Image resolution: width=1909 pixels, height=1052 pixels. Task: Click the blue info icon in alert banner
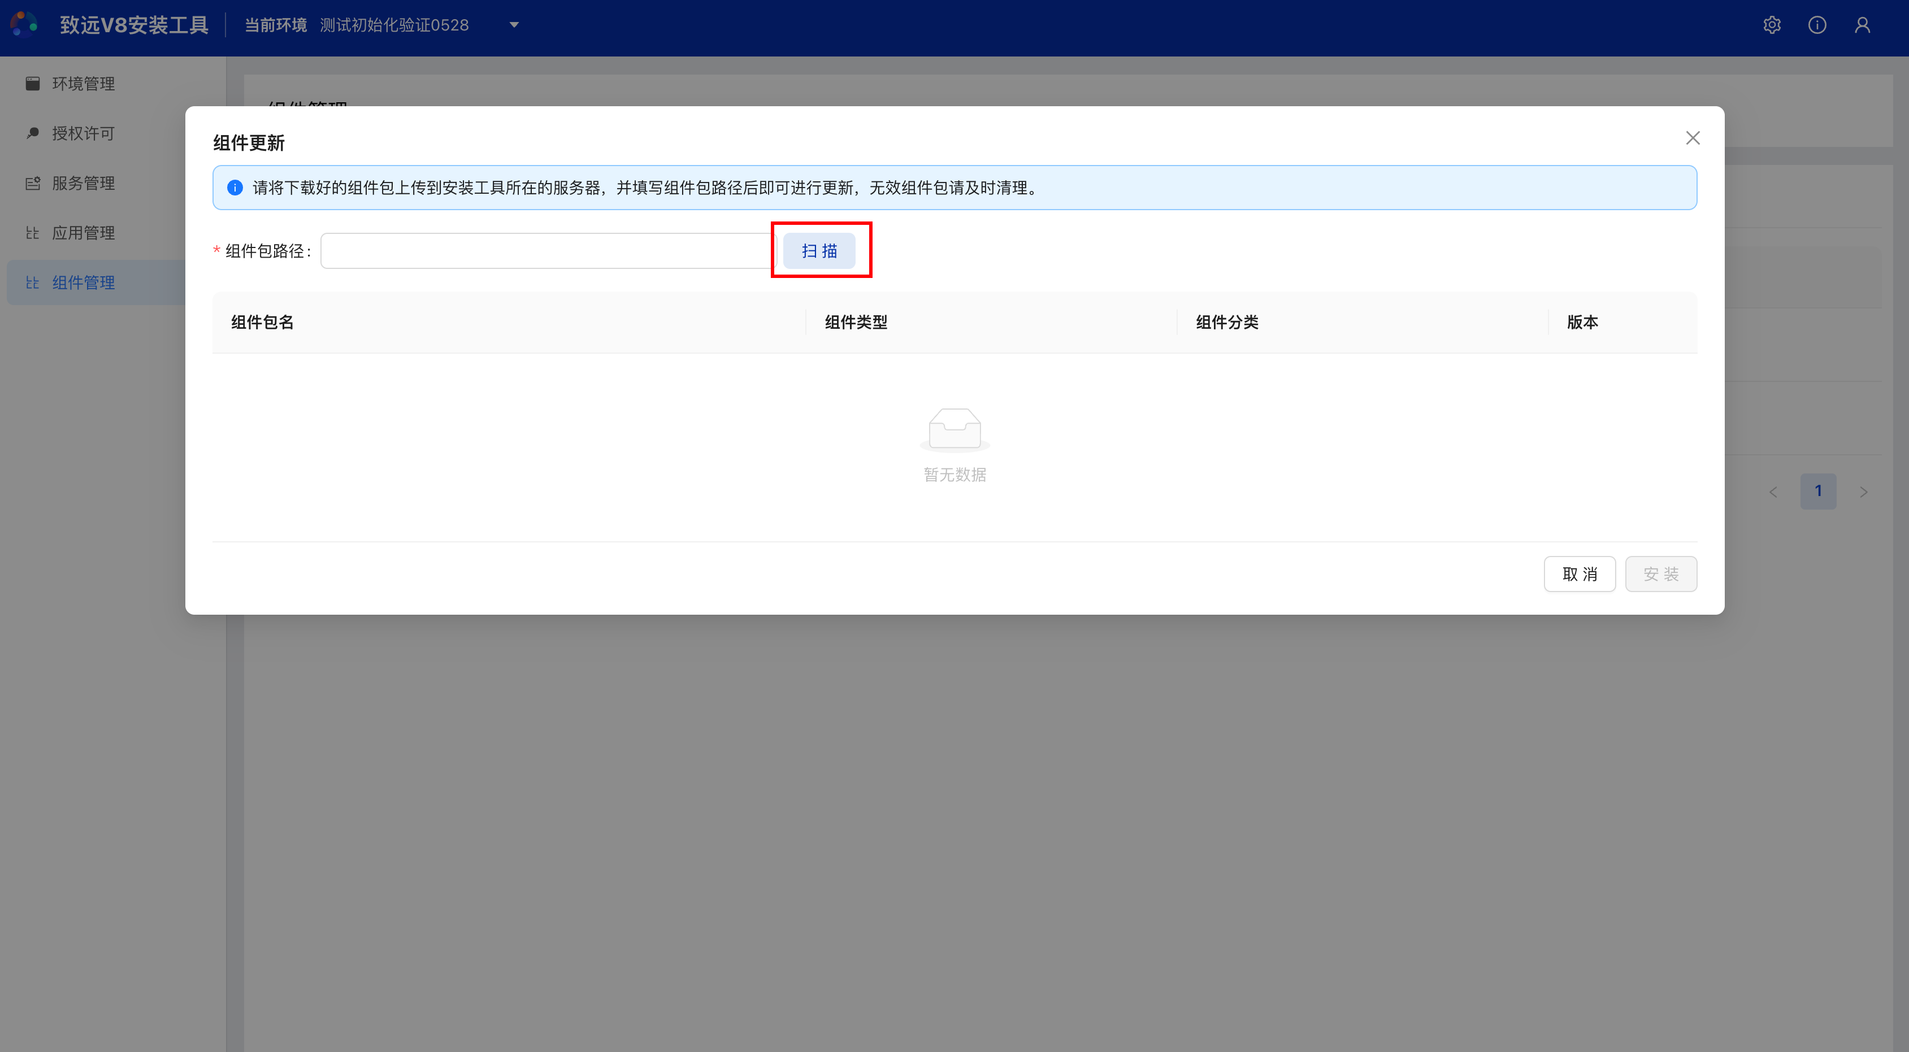pyautogui.click(x=235, y=188)
